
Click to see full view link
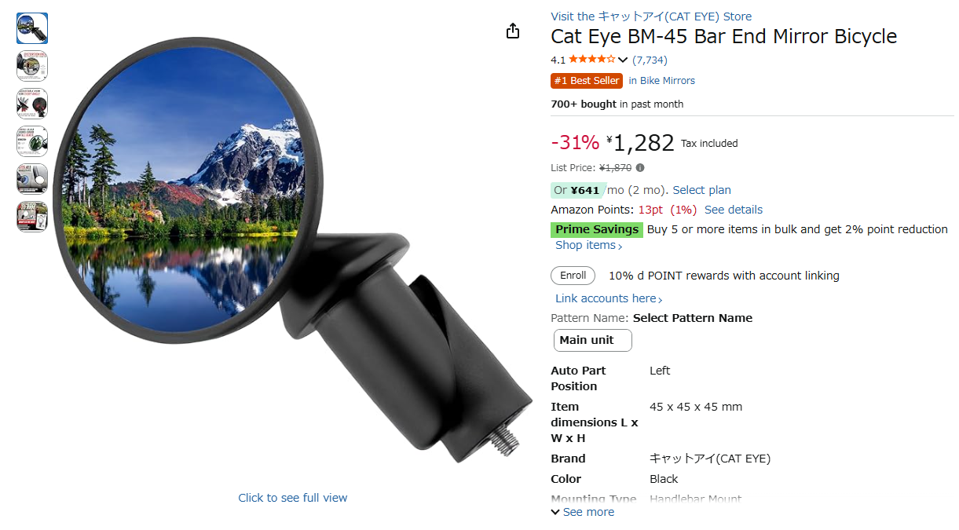pos(293,498)
